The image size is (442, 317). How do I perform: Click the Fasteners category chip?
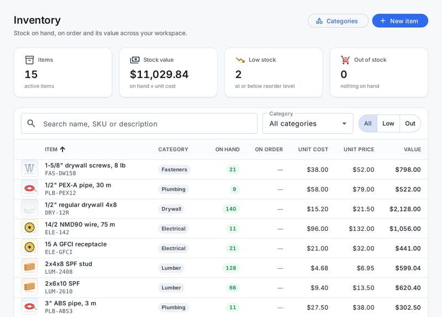click(174, 170)
